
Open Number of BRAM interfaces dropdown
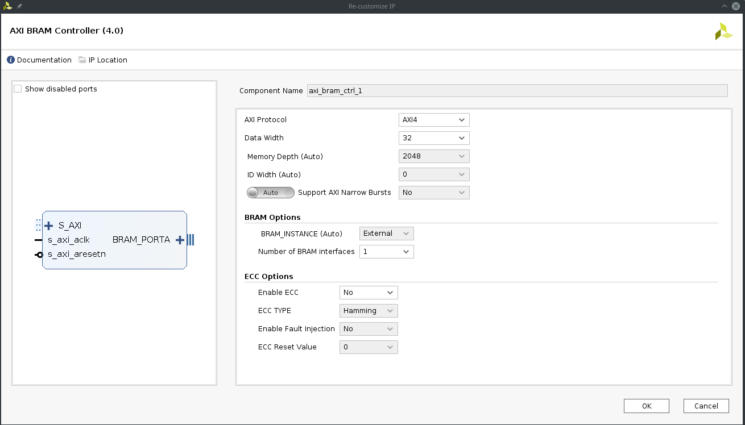point(386,252)
